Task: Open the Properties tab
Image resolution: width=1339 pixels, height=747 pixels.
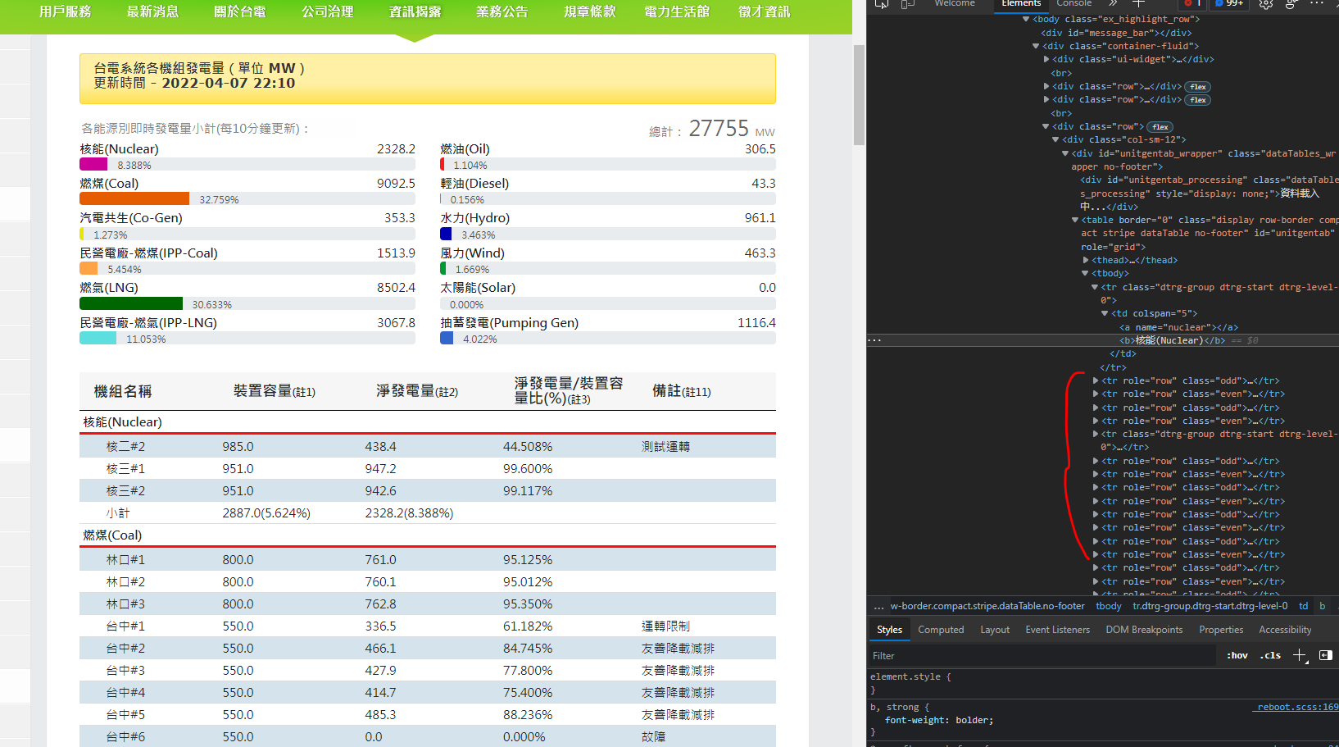Action: 1221,630
